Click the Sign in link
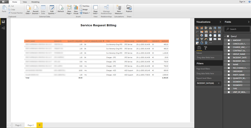The width and height of the screenshot is (251, 128). (x=242, y=2)
